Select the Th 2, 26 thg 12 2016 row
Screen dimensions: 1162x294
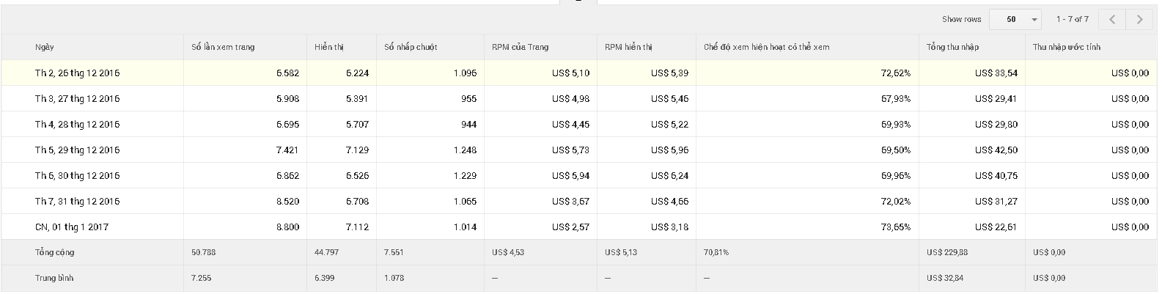coord(77,73)
